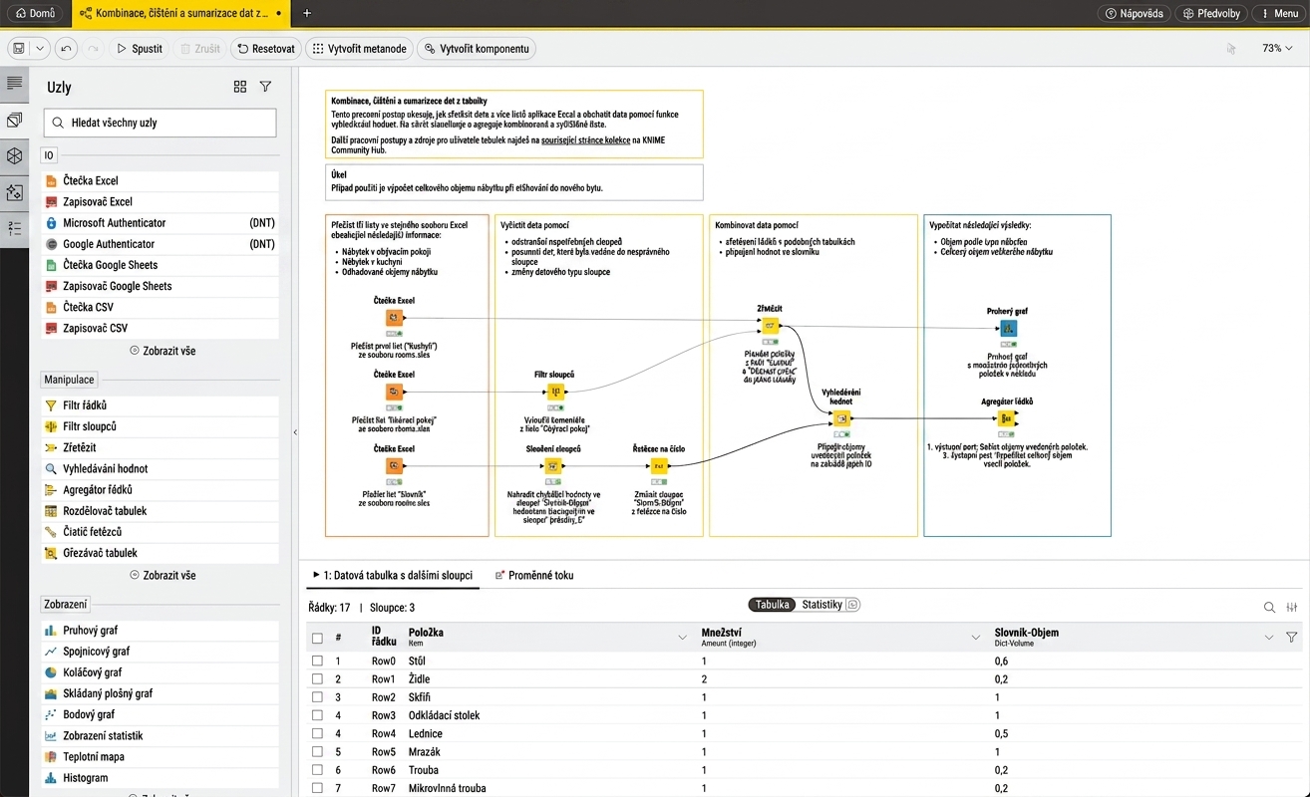Select the Teplotní mapa node entry
Viewport: 1310px width, 797px height.
tap(160, 757)
